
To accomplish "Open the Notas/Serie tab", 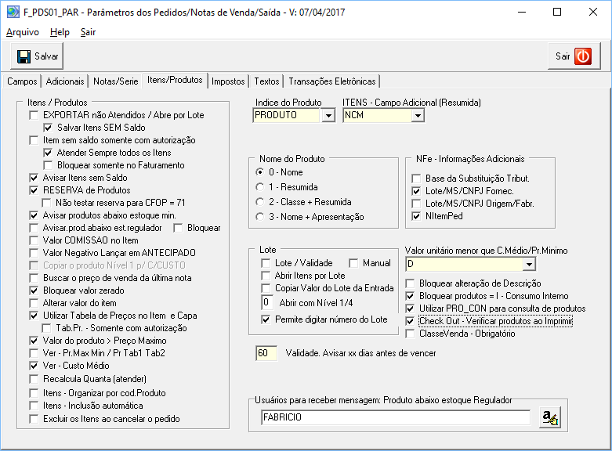I will click(x=115, y=81).
